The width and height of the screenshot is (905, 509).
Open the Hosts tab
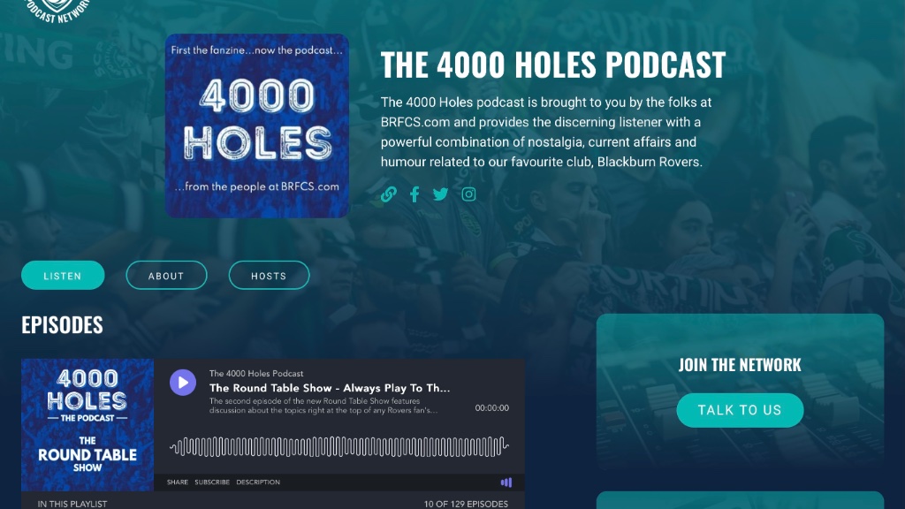[269, 276]
